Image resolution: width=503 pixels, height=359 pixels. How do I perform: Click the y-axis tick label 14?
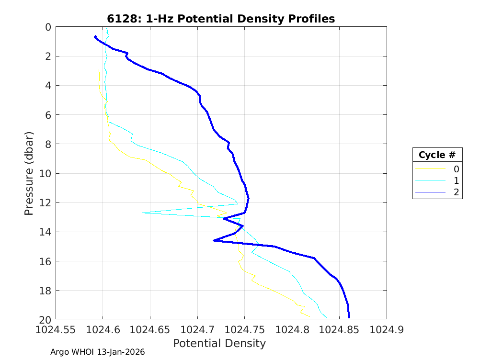point(45,232)
